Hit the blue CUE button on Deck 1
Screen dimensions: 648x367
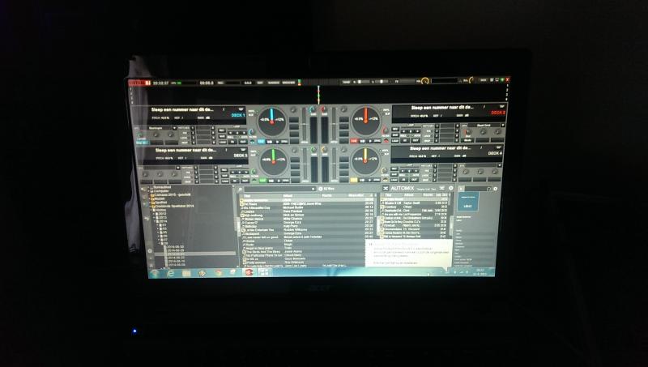[261, 142]
